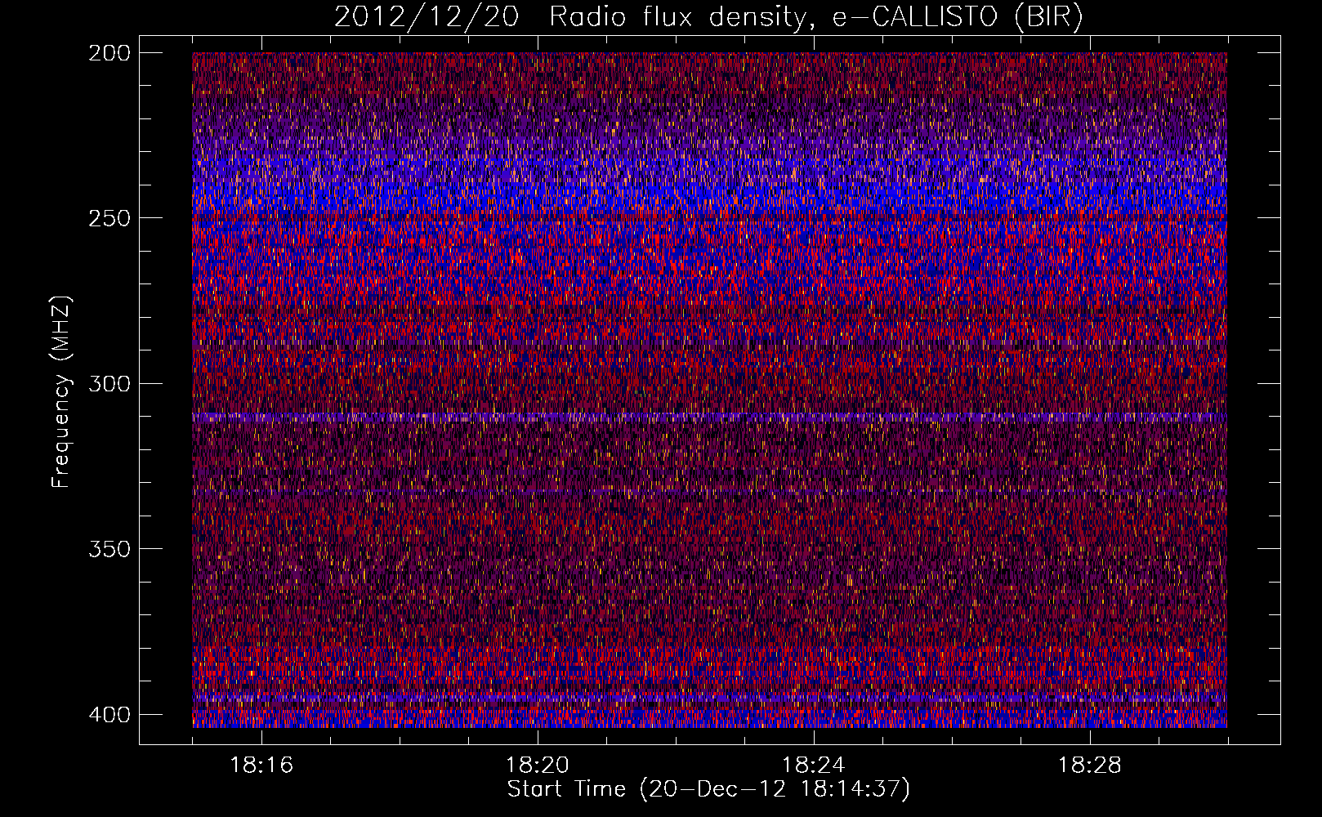Click the 18:28 time tick label

tap(1090, 766)
